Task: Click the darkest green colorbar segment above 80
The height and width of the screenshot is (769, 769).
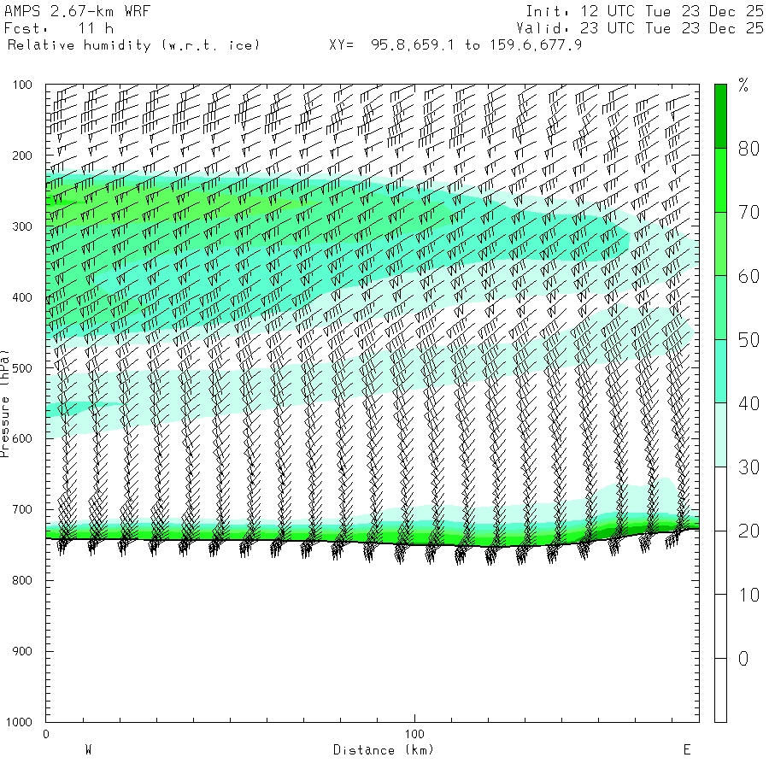Action: point(720,116)
